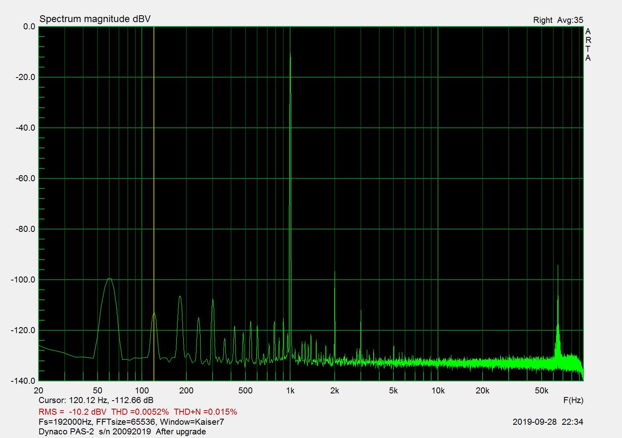This screenshot has width=622, height=438.
Task: Click the '2019-09-28 22:34' timestamp
Action: click(548, 422)
